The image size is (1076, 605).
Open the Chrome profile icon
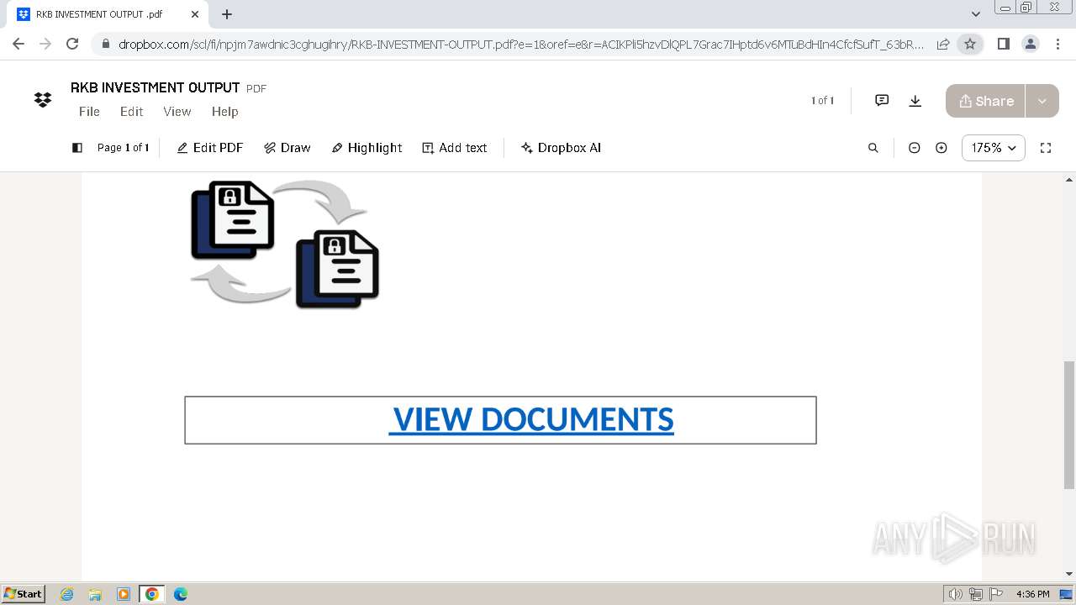pyautogui.click(x=1030, y=44)
